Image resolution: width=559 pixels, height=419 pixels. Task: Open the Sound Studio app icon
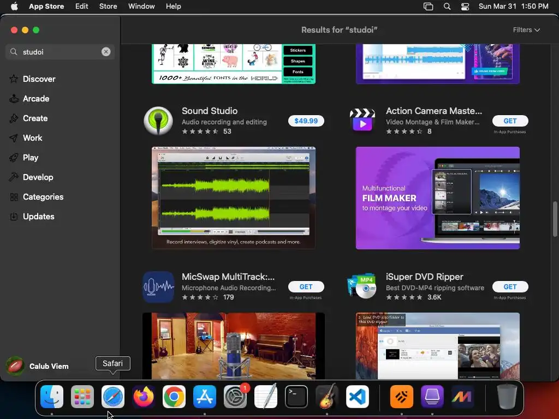pos(158,121)
